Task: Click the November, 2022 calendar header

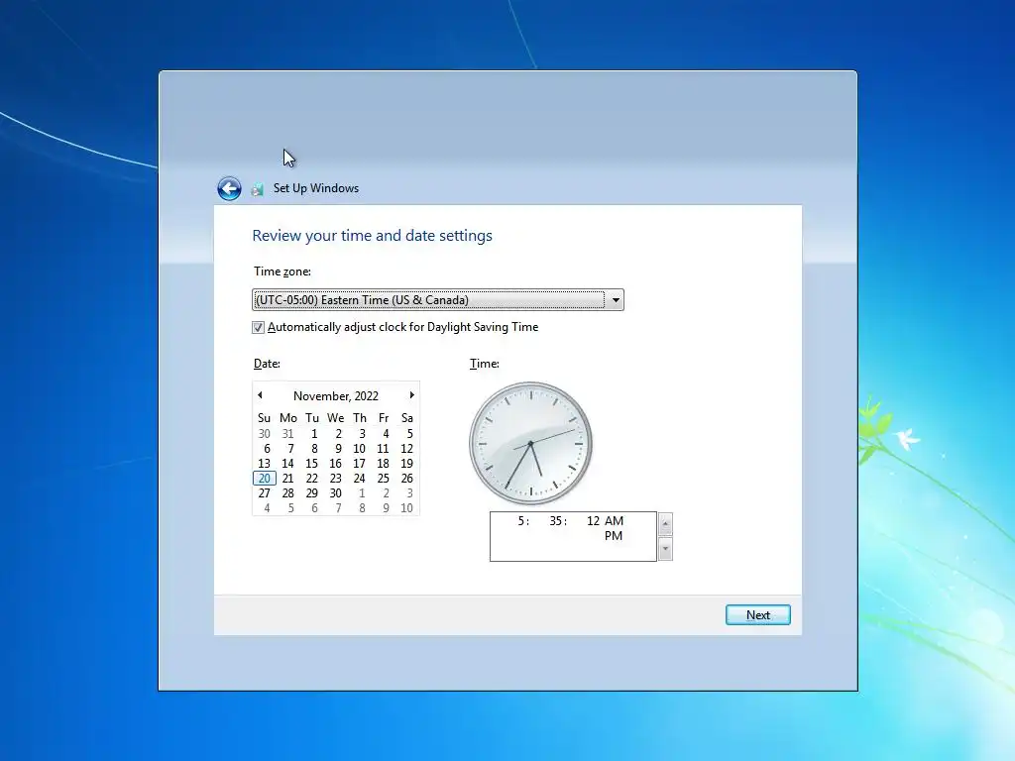Action: [335, 395]
